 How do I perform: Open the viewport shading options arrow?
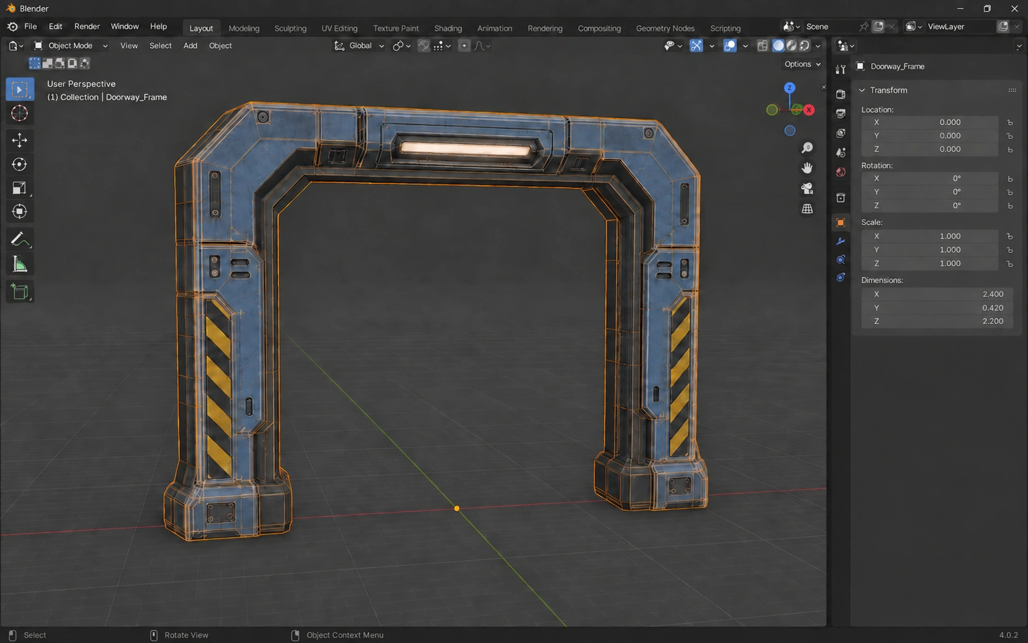point(818,46)
